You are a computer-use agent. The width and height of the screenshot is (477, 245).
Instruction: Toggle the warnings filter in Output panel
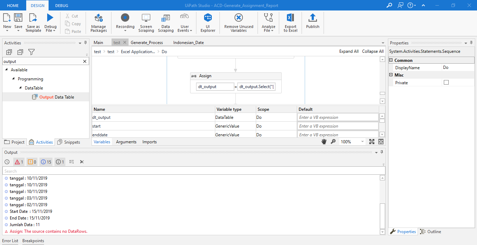(32, 162)
